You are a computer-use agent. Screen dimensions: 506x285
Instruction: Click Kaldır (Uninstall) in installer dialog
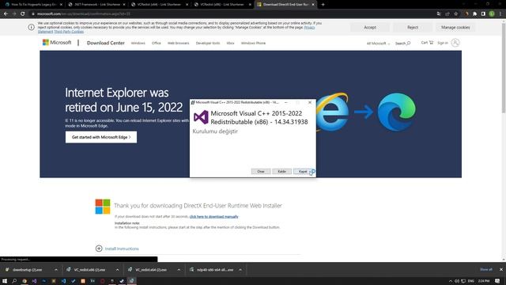coord(281,171)
